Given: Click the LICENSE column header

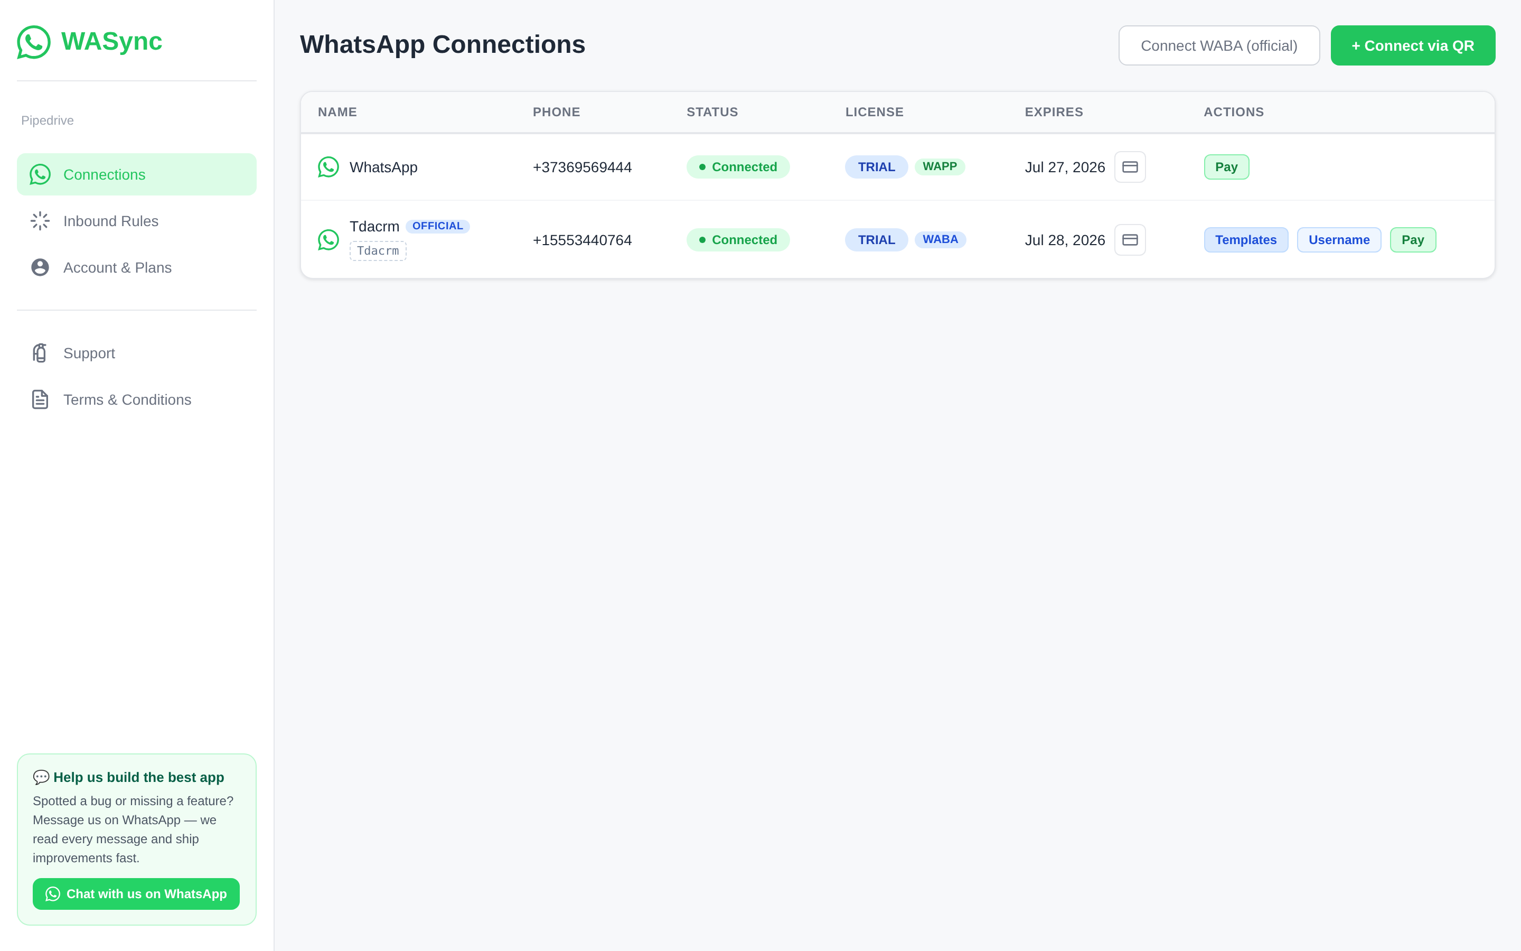Looking at the screenshot, I should (874, 112).
